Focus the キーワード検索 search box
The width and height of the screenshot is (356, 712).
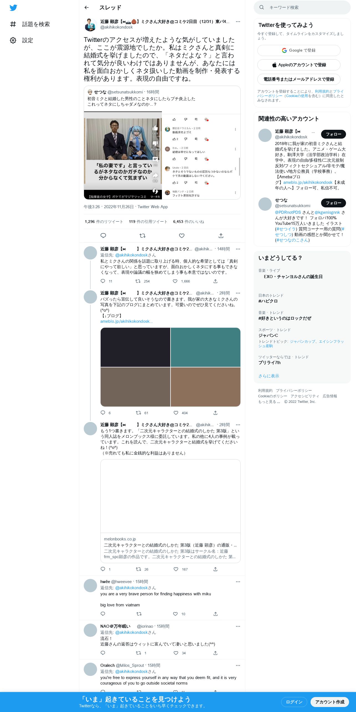pos(302,7)
